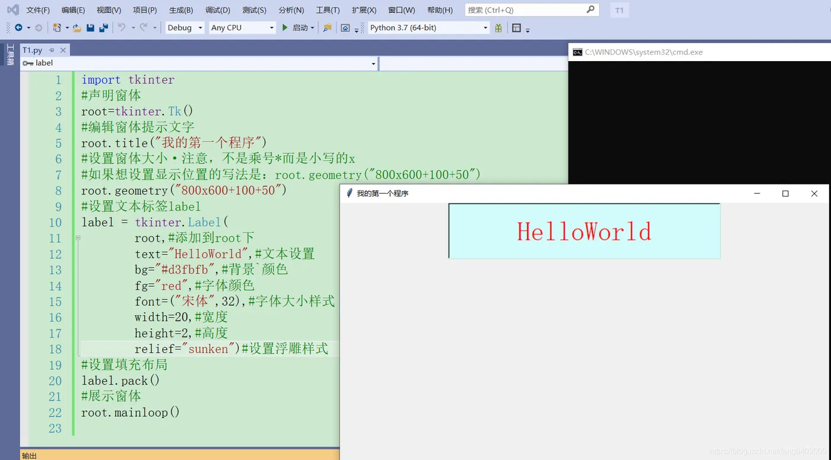The image size is (831, 460).
Task: Open the 调试(D) menu
Action: (x=218, y=10)
